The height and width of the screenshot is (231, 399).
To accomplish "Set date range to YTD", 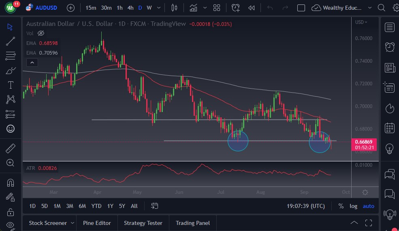I will (x=96, y=206).
